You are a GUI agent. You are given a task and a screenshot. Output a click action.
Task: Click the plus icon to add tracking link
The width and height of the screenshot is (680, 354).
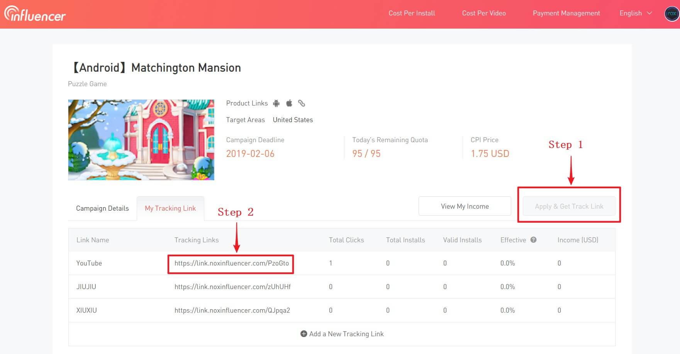(304, 334)
